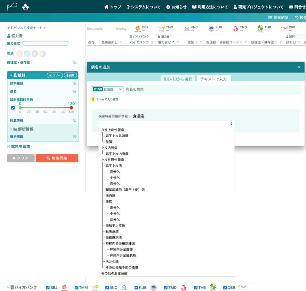This screenshot has width=306, height=291.
Task: Click the 協力者ID input field
Action: point(45,43)
